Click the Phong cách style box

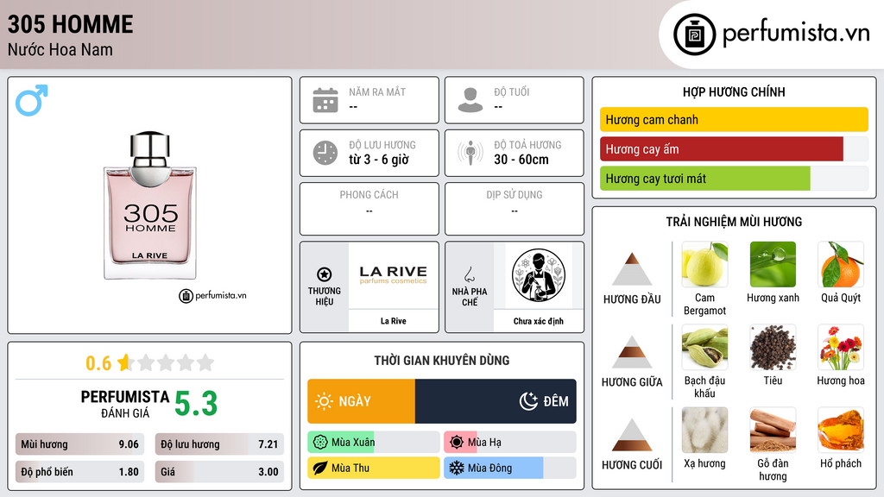pyautogui.click(x=369, y=209)
